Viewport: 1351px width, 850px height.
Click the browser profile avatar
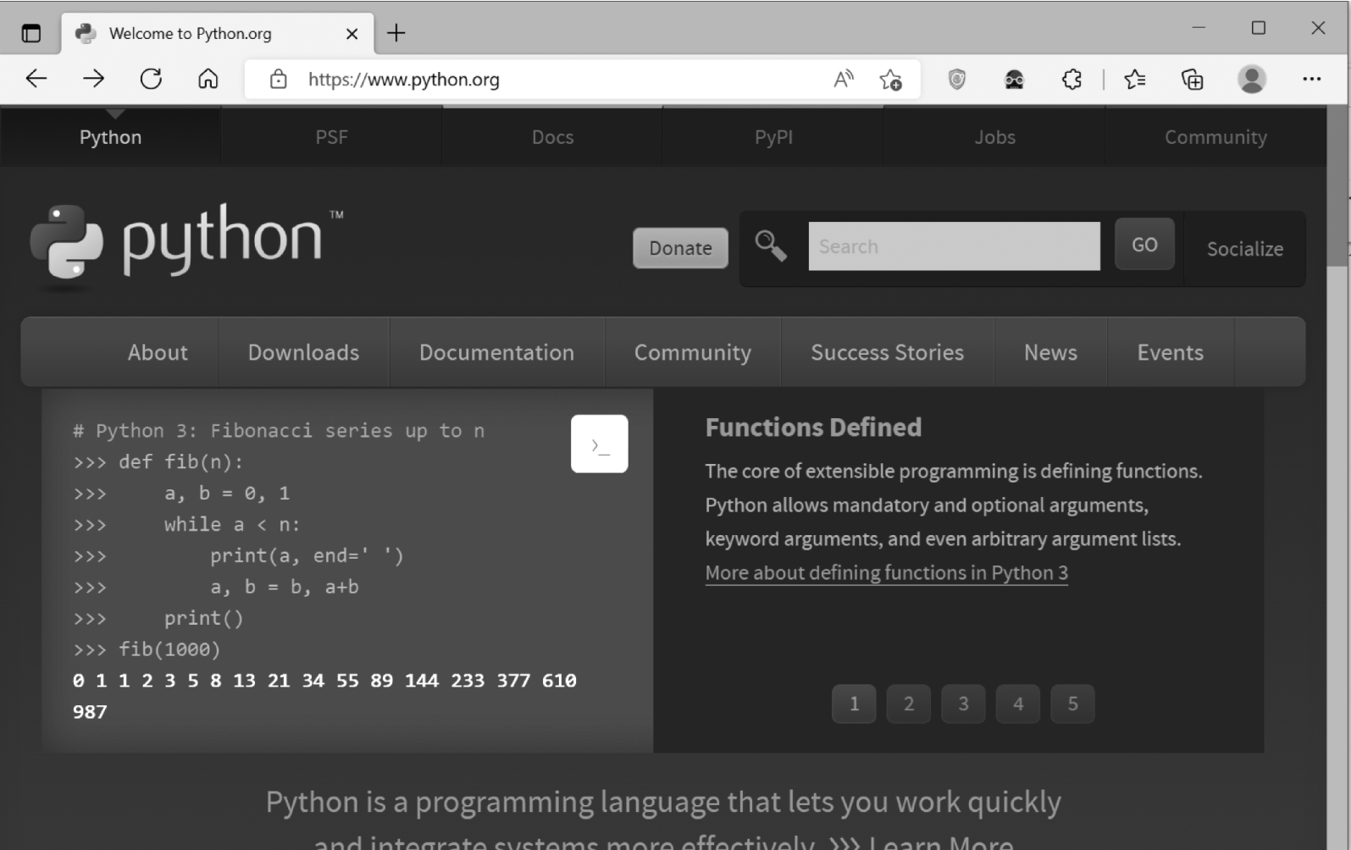[x=1251, y=80]
